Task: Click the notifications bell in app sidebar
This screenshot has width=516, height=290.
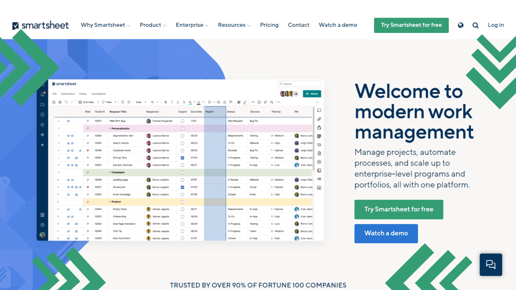Action: [42, 94]
